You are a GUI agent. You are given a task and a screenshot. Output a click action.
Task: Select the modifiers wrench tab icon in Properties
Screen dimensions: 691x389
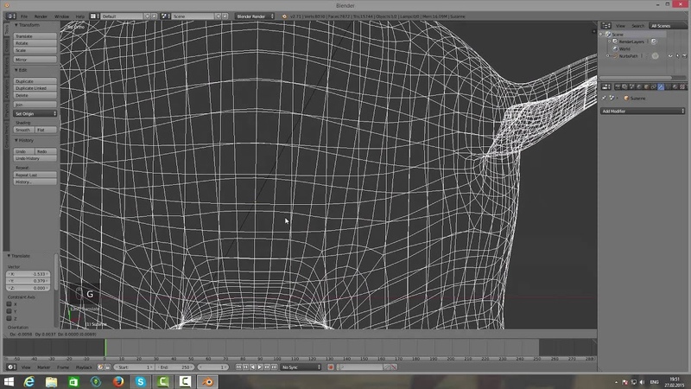(661, 87)
